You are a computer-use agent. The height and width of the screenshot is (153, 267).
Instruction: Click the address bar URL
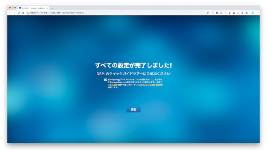tap(67, 13)
